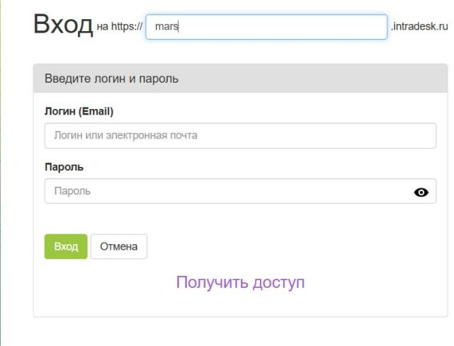Click the Пароль label above the field
The width and height of the screenshot is (454, 346).
click(x=64, y=167)
